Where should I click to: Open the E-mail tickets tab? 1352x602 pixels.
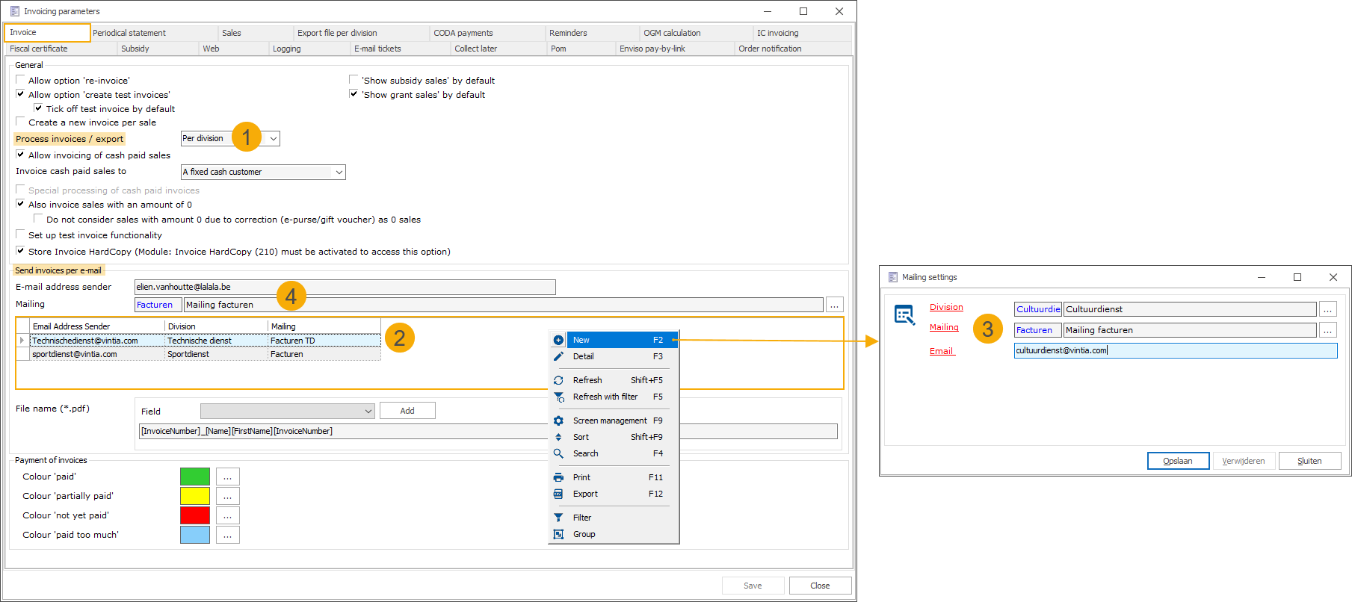(377, 49)
